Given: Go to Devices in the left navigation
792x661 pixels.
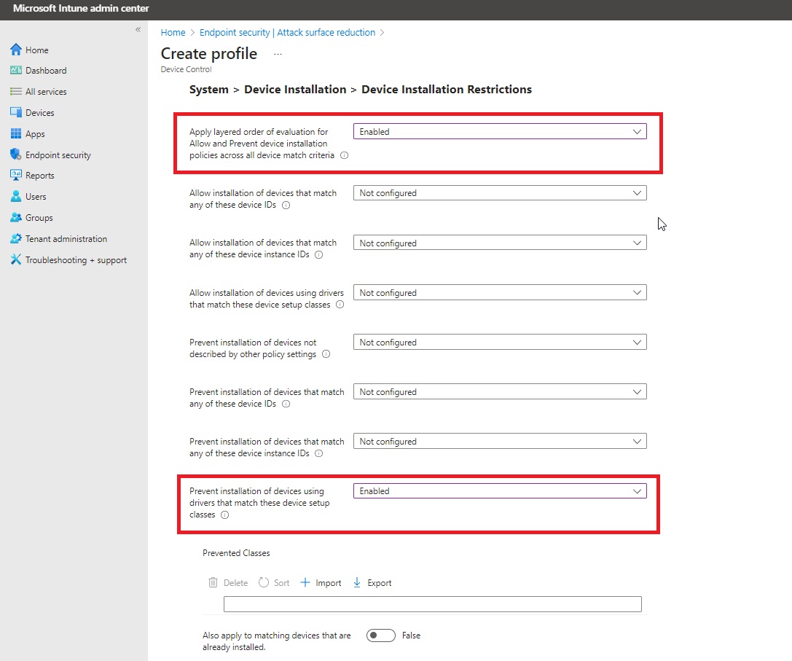Looking at the screenshot, I should click(40, 113).
